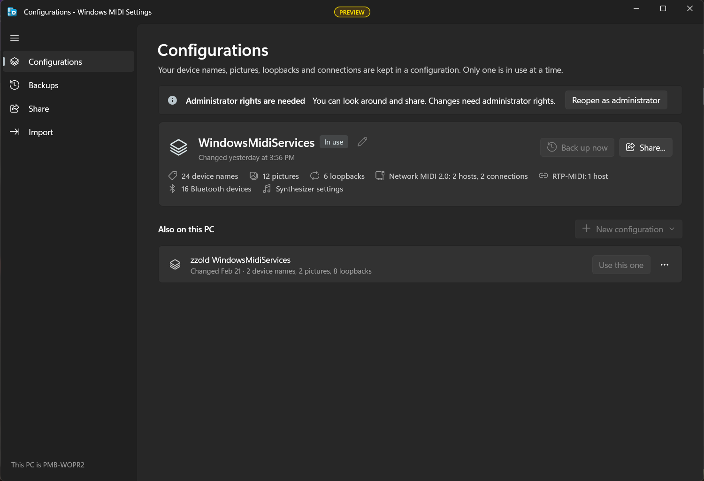704x481 pixels.
Task: Click the Reopen as administrator button
Action: point(616,100)
